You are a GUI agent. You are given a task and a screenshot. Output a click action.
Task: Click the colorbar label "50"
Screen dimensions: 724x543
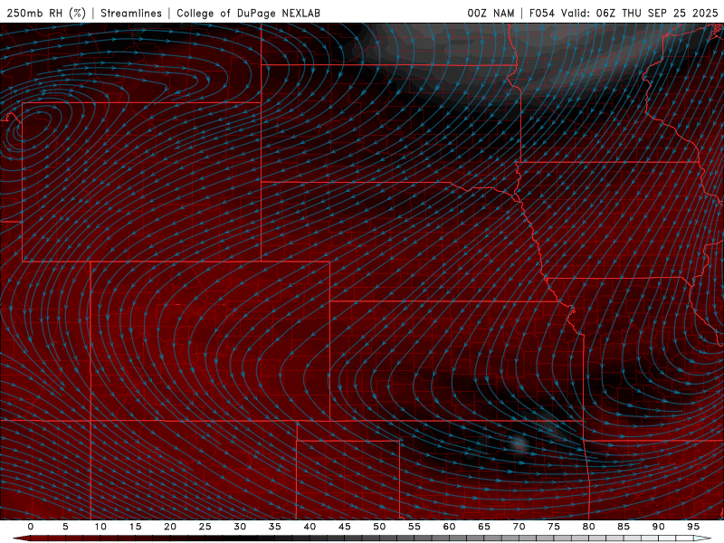click(379, 527)
